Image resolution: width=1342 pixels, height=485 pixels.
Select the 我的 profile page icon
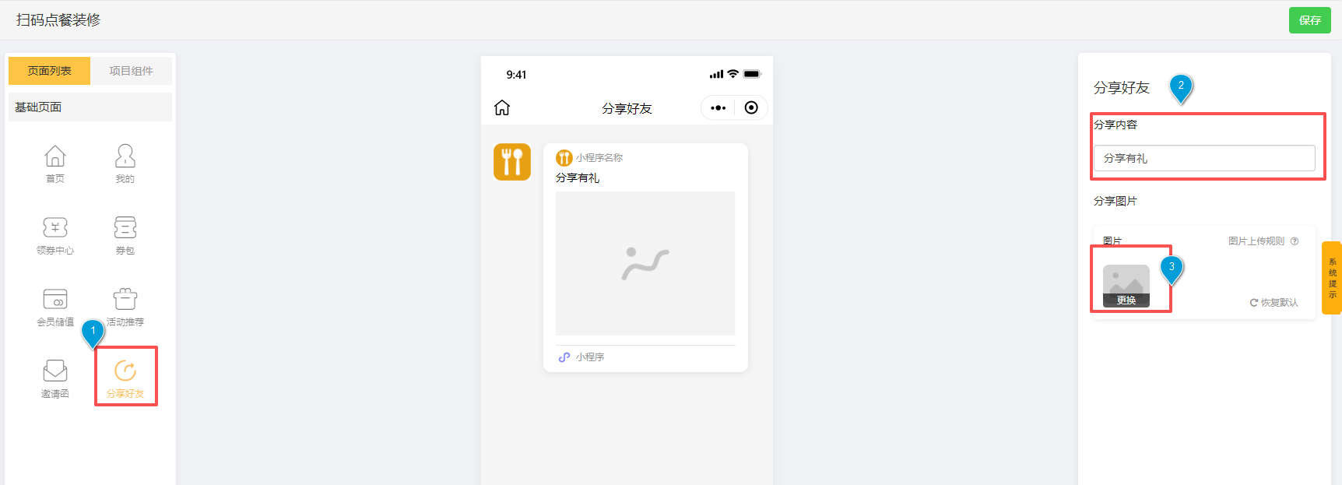[x=125, y=163]
